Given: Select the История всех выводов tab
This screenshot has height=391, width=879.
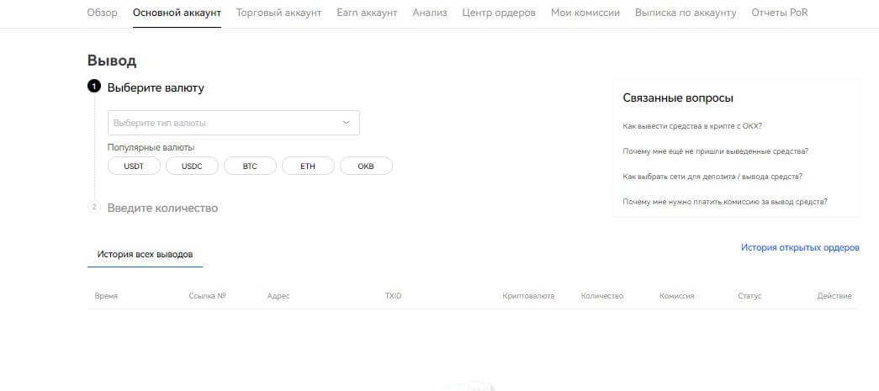Looking at the screenshot, I should 145,253.
